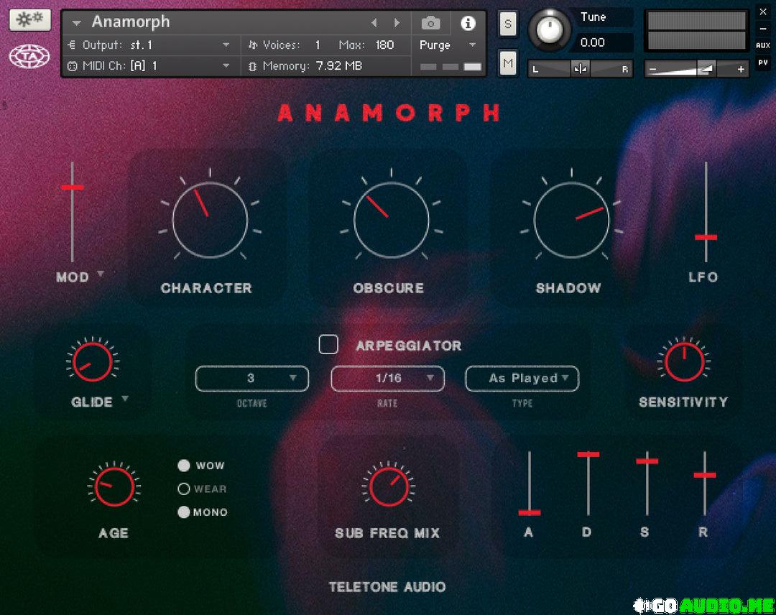Toggle the WEAR option

(x=184, y=489)
